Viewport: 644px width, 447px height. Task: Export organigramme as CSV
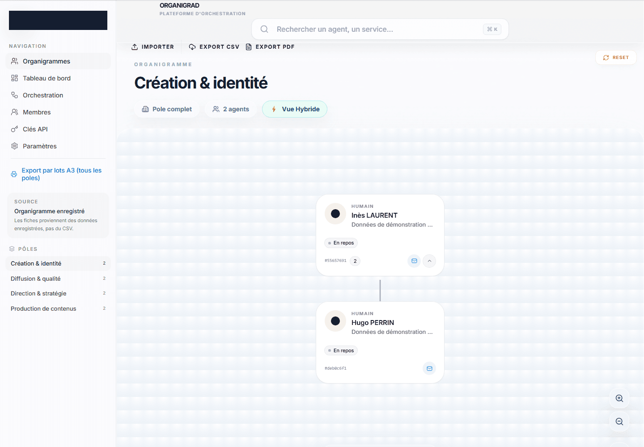pos(214,47)
